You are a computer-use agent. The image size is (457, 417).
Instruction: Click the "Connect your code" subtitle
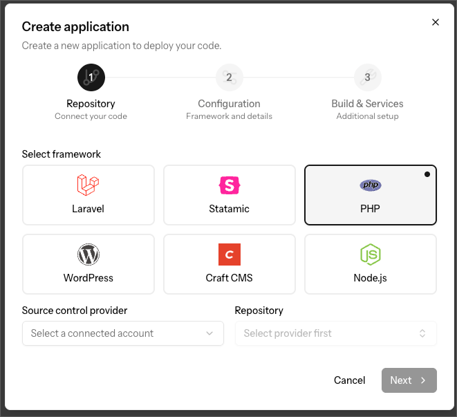(91, 116)
